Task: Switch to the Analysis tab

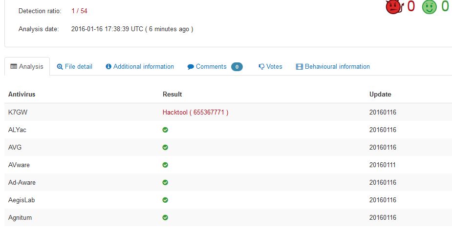Action: click(x=27, y=66)
